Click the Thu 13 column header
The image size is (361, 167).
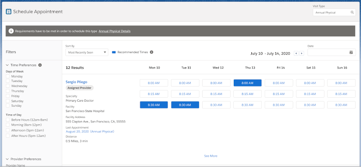[250, 68]
